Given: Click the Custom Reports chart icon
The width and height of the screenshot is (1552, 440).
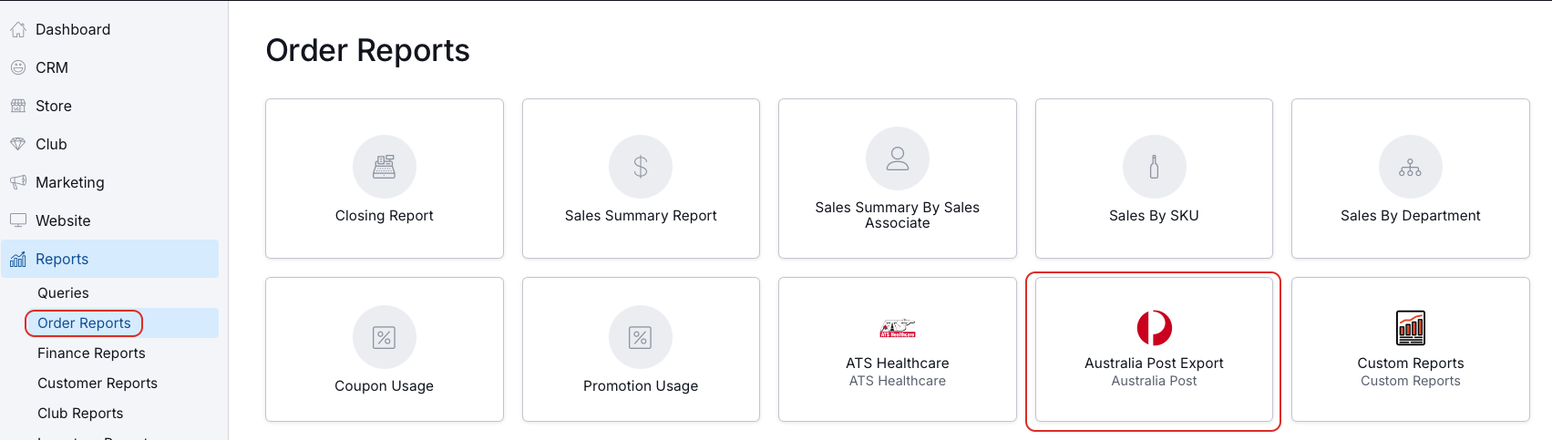Looking at the screenshot, I should click(x=1411, y=328).
